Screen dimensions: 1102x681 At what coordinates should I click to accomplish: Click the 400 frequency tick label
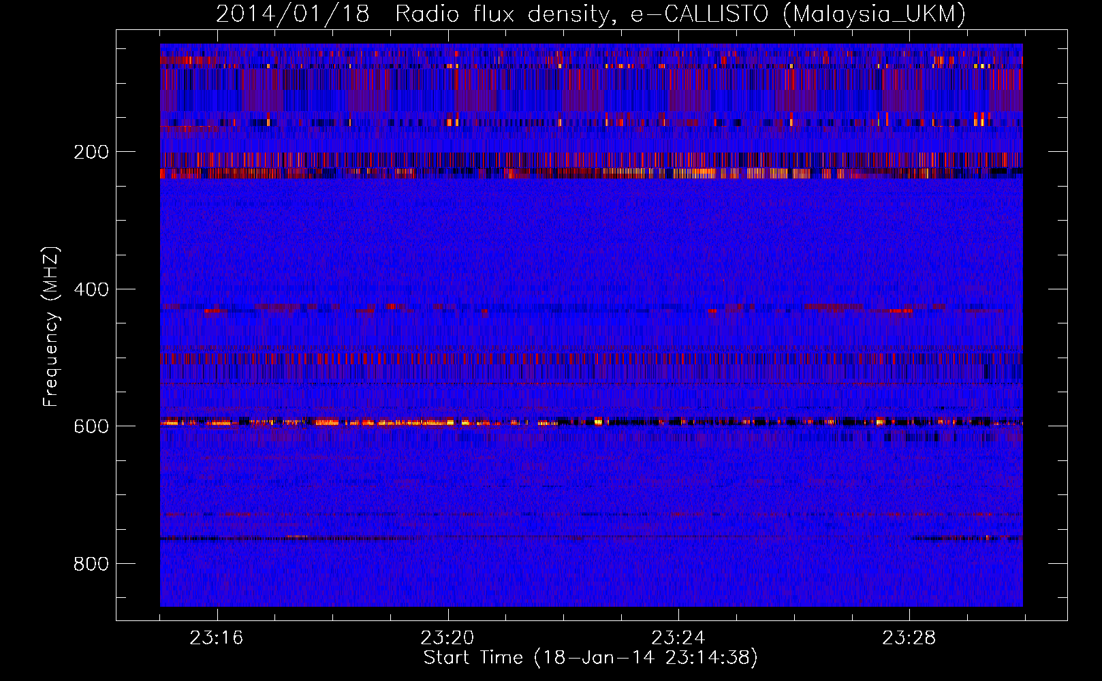click(91, 289)
